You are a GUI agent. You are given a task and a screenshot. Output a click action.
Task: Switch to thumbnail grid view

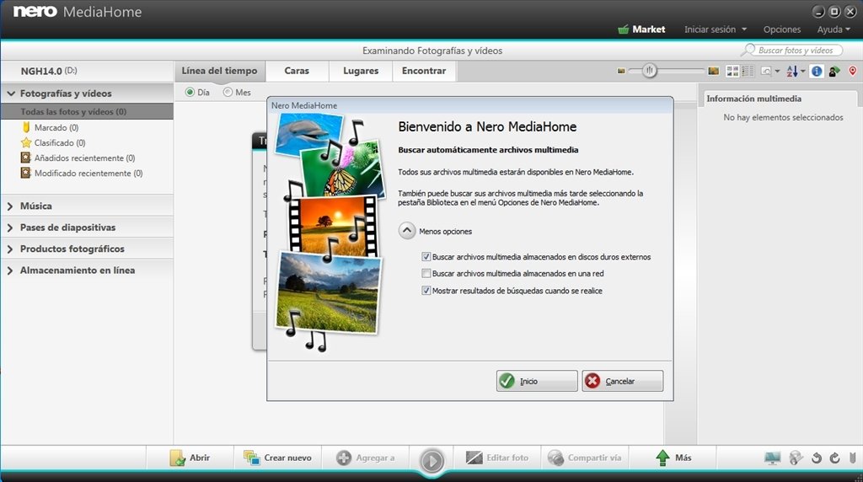pos(732,71)
